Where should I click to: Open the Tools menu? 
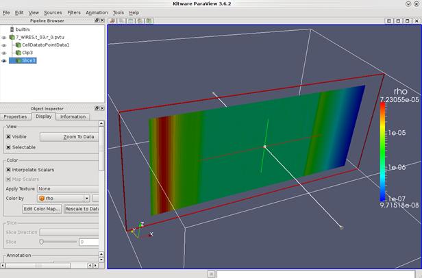tap(118, 12)
